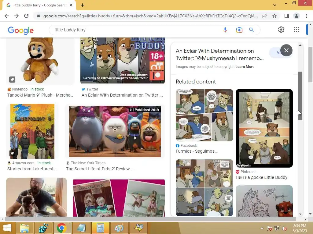View site information via lock icon
This screenshot has width=313, height=234.
coord(39,16)
